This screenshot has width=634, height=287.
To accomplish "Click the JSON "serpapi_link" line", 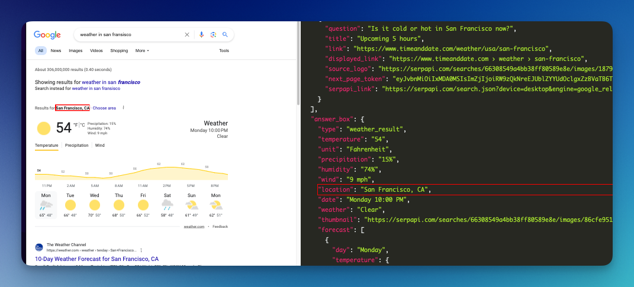I will click(x=469, y=89).
